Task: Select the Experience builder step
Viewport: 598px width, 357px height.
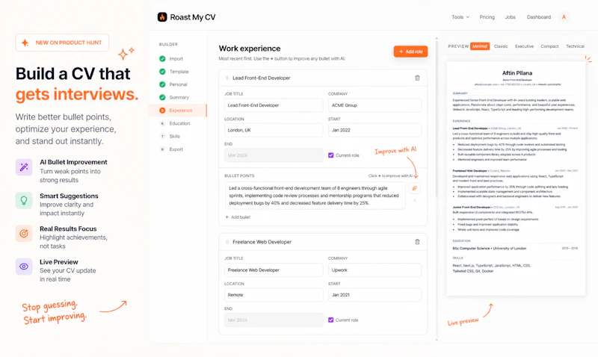Action: 178,111
